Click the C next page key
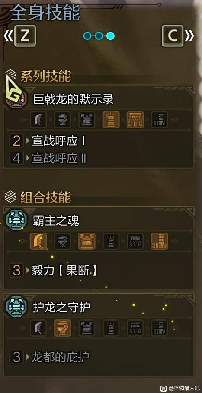Screen dimensions: 202x393 click(173, 36)
